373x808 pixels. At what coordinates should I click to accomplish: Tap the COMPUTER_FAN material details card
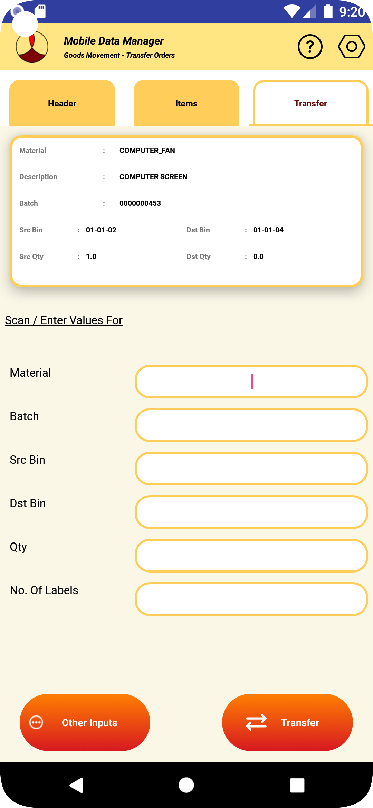pyautogui.click(x=186, y=211)
